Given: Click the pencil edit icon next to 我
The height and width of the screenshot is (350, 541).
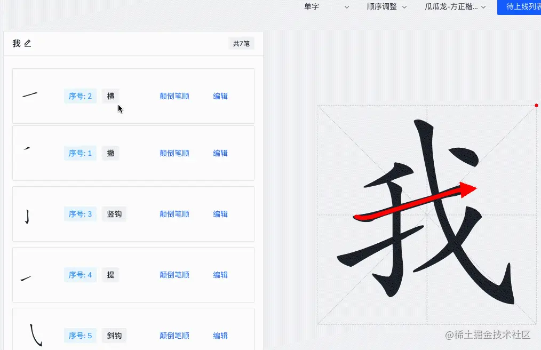Looking at the screenshot, I should tap(28, 43).
